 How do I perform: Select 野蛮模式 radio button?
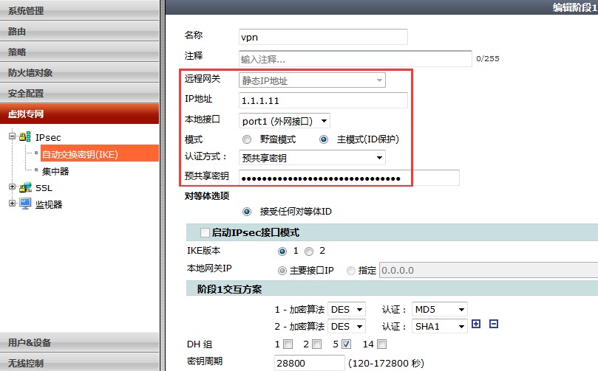point(247,139)
